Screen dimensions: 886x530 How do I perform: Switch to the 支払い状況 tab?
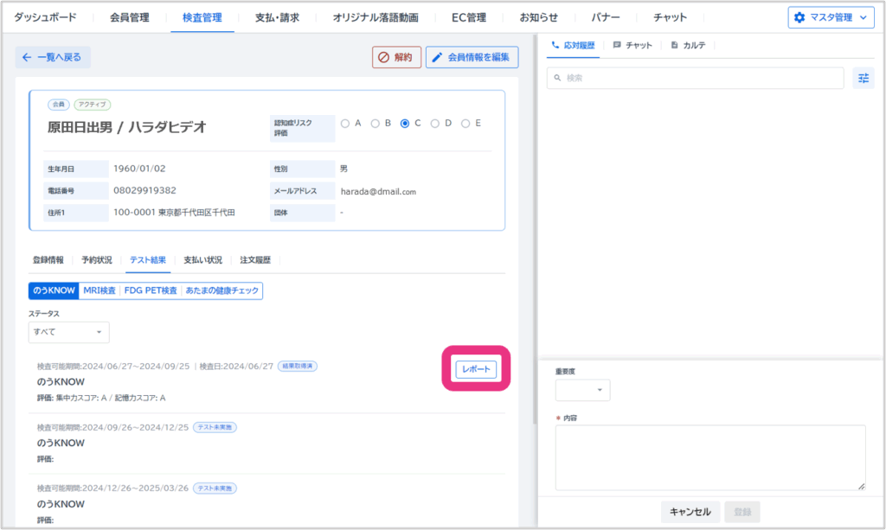[x=202, y=259]
